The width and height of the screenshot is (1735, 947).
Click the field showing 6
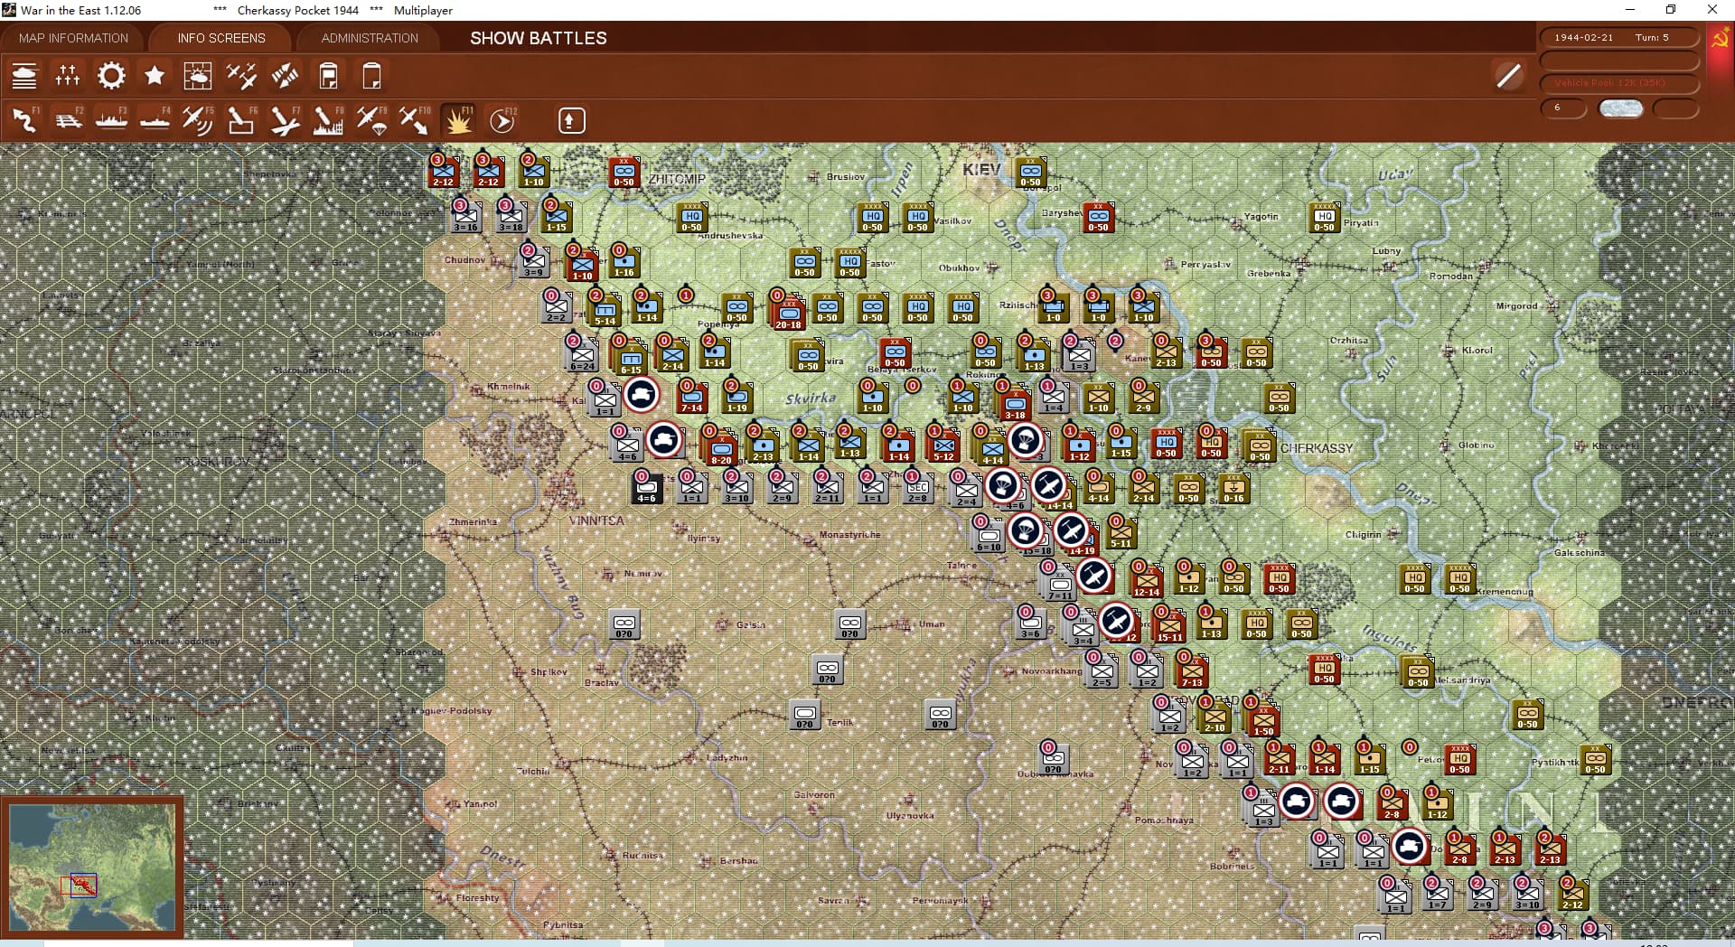(x=1563, y=108)
